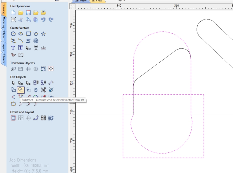Activate the arrow Selection tool

click(13, 83)
